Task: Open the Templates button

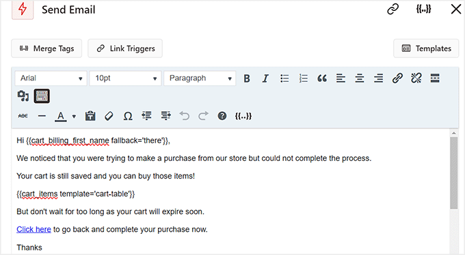Action: point(426,48)
